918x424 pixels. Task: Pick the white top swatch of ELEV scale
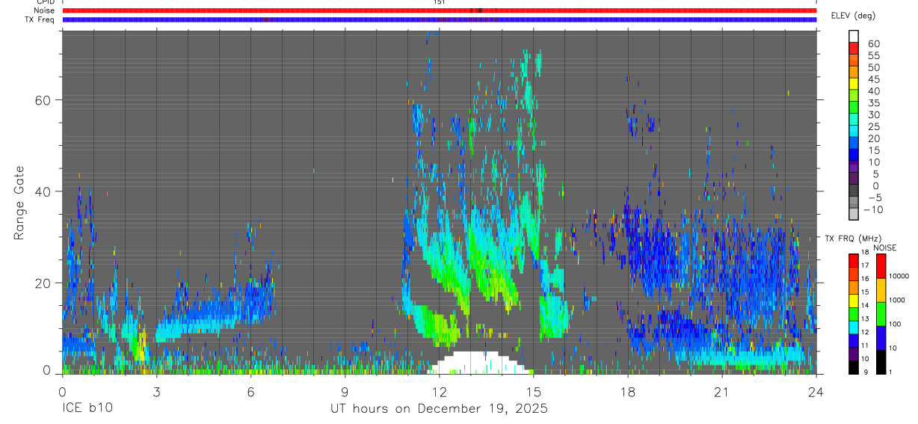(854, 36)
